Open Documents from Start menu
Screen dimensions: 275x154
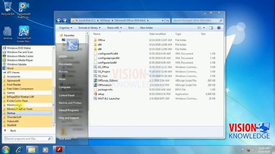tap(65, 64)
